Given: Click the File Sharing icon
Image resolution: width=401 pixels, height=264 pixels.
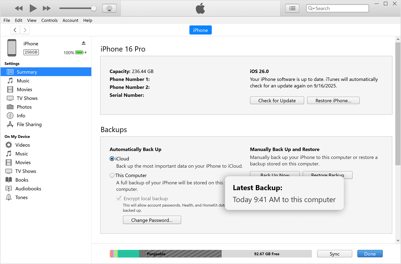Looking at the screenshot, I should (10, 124).
